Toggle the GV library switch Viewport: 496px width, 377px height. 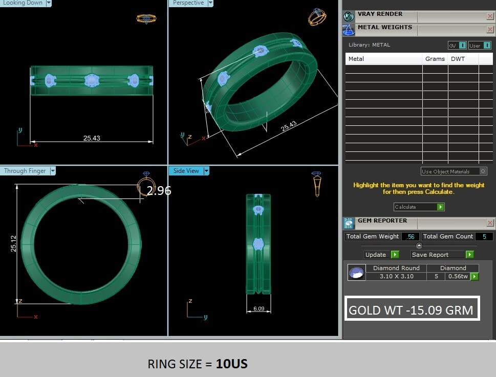click(457, 46)
